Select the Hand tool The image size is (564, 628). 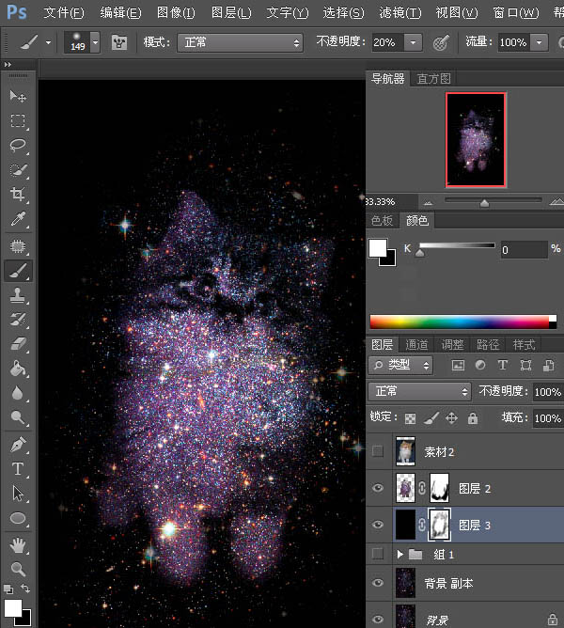click(18, 542)
